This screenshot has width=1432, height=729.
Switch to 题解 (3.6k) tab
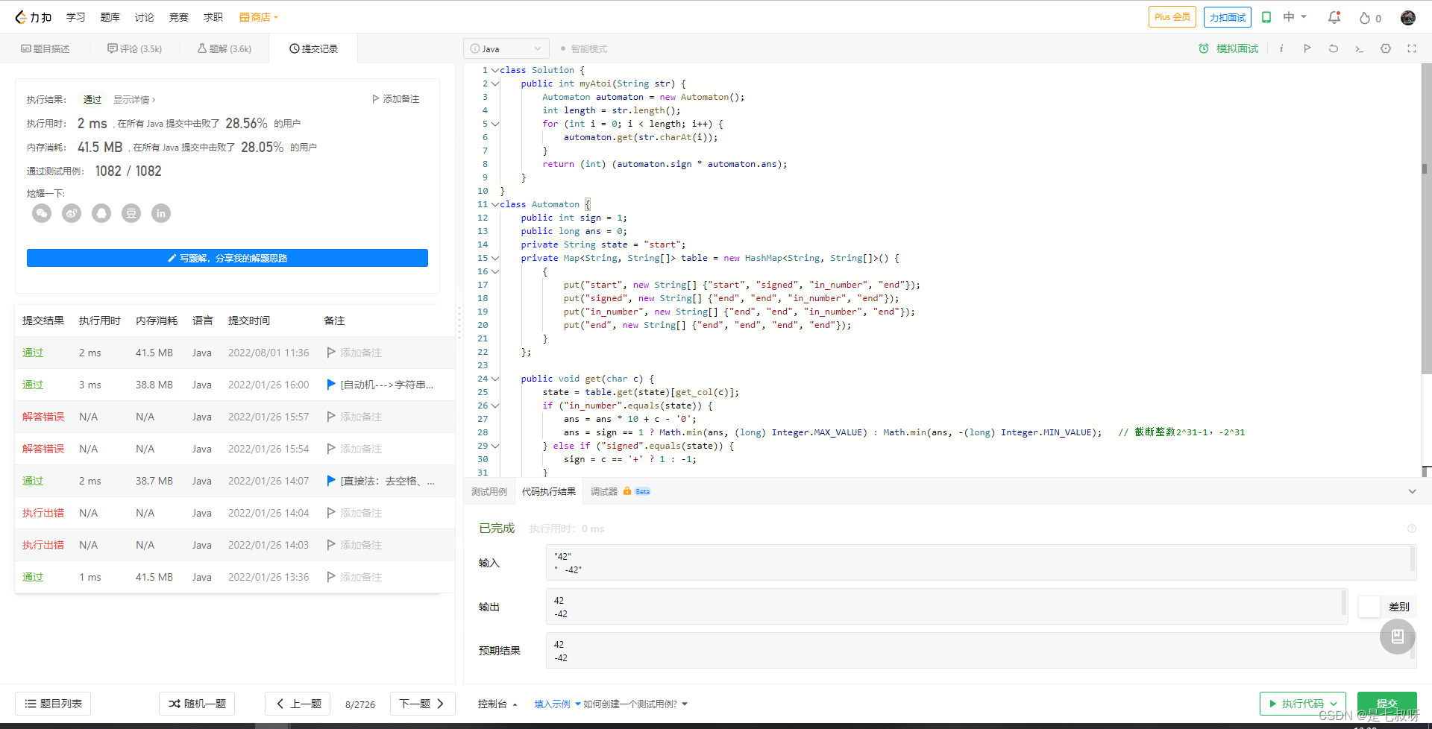[x=224, y=48]
